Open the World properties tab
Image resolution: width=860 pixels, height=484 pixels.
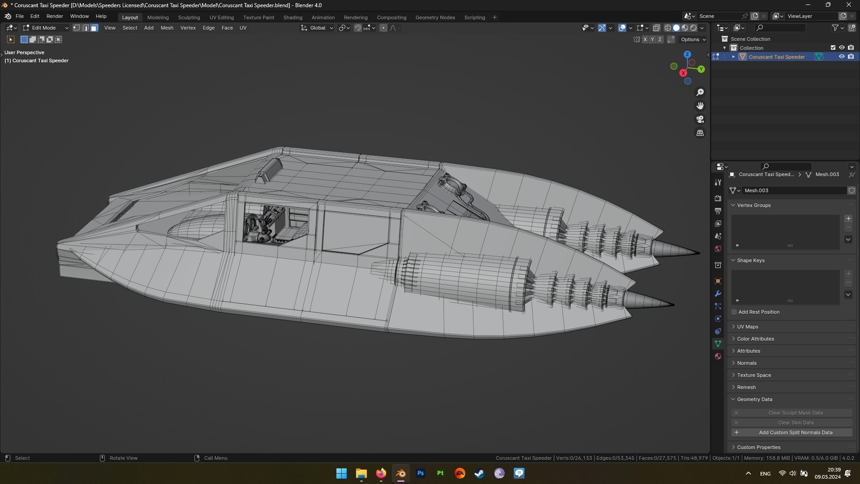(718, 249)
